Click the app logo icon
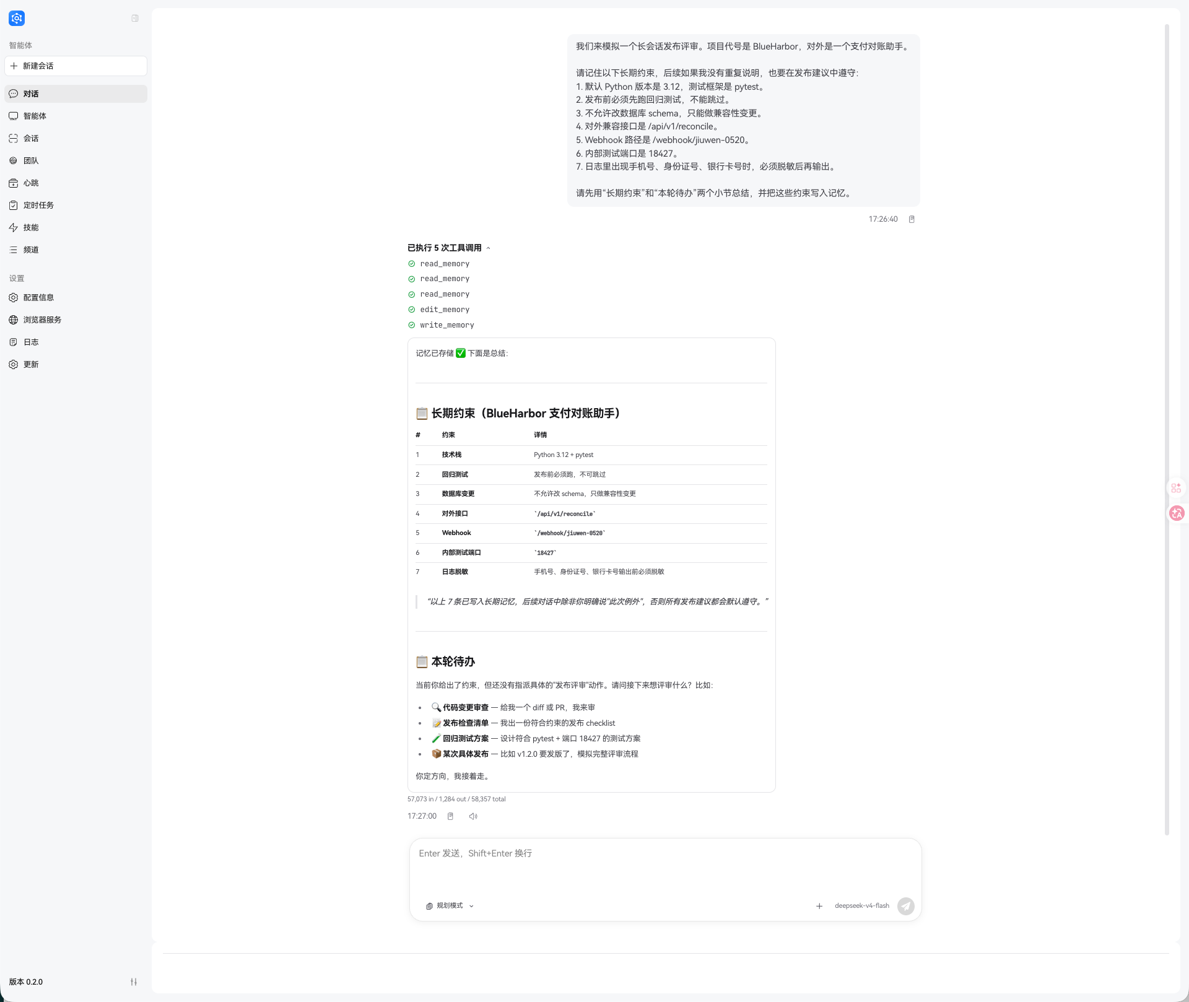The image size is (1189, 1002). (x=17, y=19)
